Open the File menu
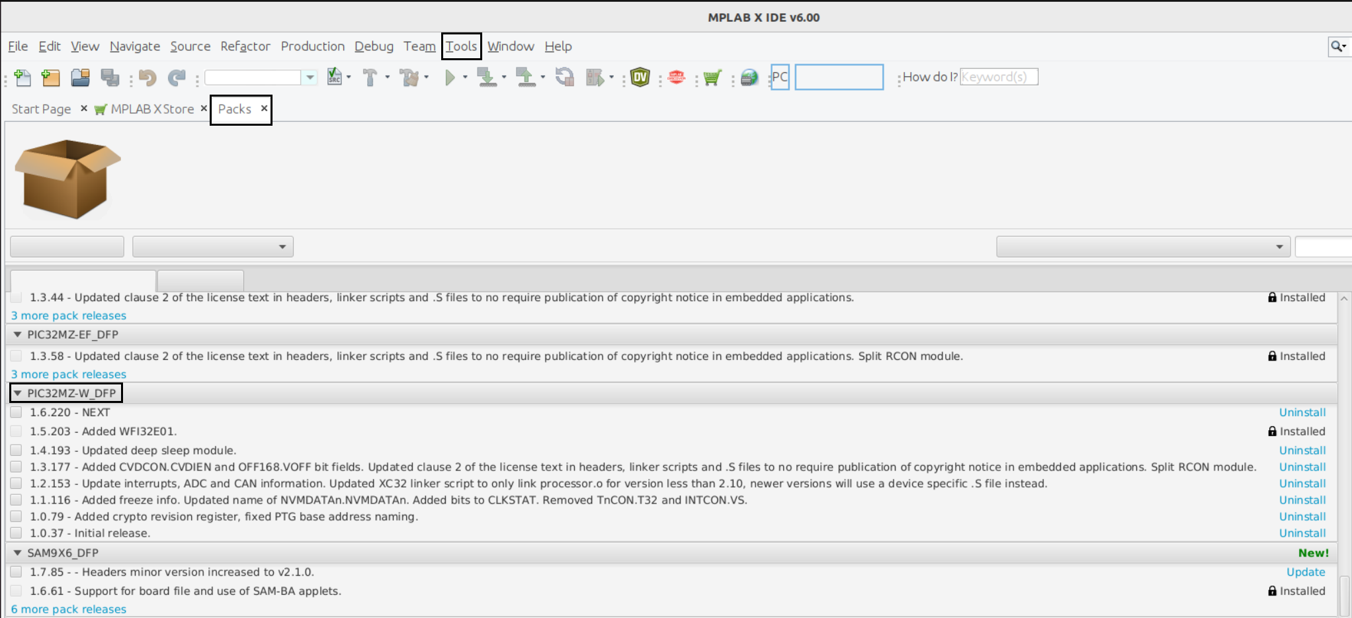Screen dimensions: 1352x618 click(x=18, y=46)
